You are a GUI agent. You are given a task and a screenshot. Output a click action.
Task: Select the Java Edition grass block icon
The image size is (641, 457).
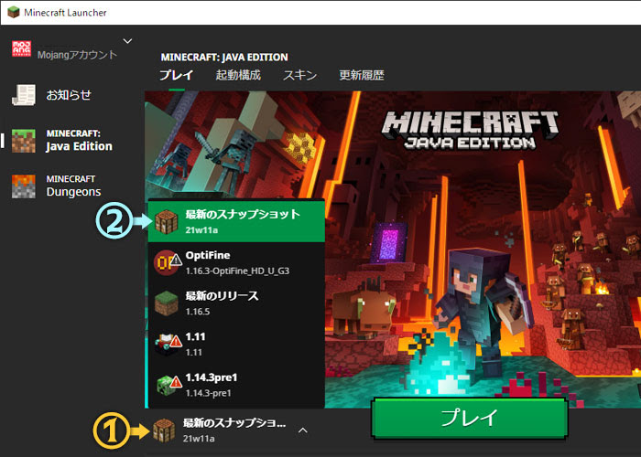pos(23,141)
